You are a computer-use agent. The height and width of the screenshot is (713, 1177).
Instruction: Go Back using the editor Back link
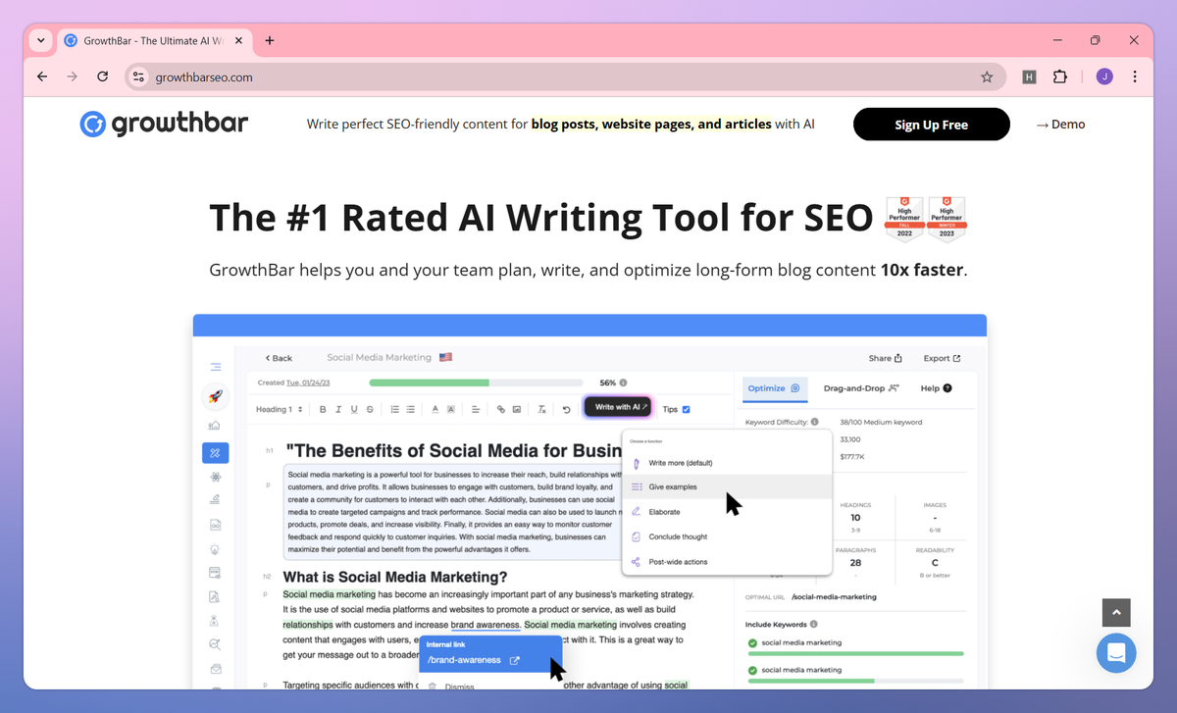click(x=279, y=358)
